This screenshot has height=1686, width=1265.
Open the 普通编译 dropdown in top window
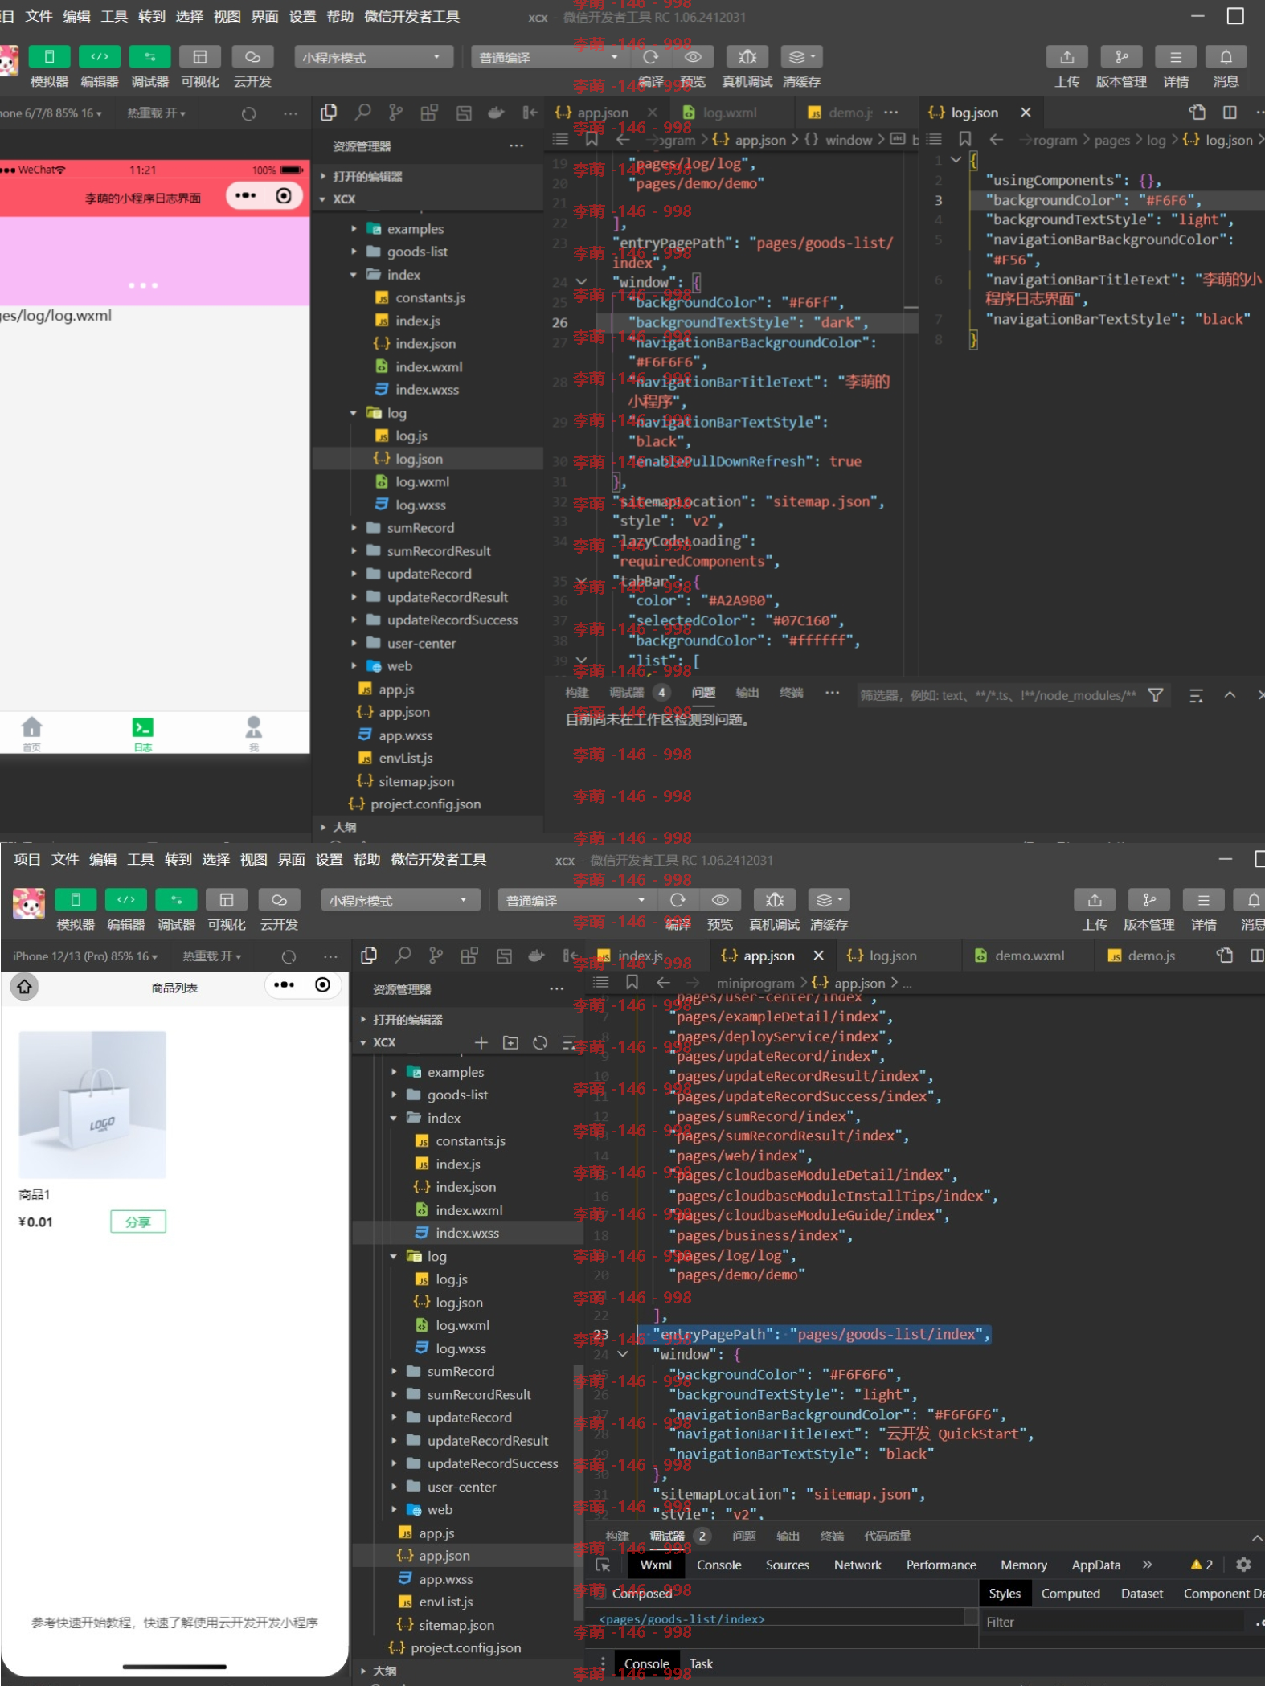551,58
